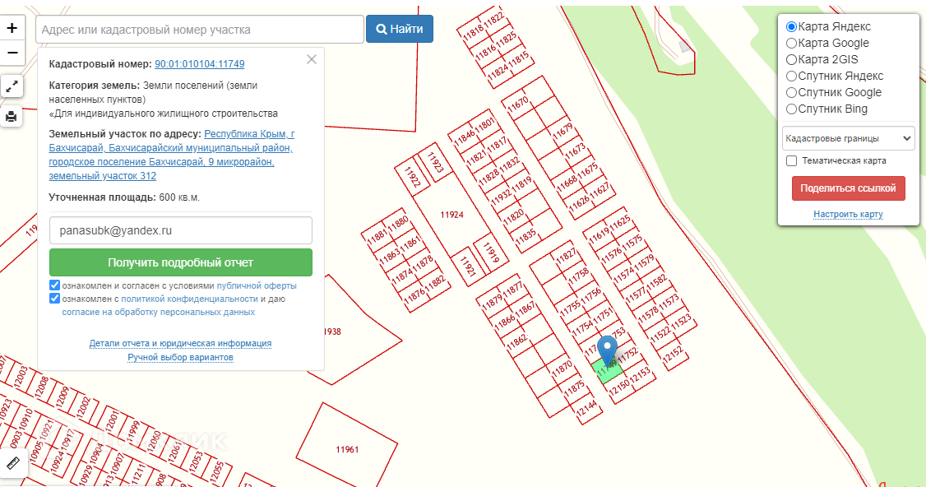Open согласие на обработку персональных данных link

pos(158,312)
